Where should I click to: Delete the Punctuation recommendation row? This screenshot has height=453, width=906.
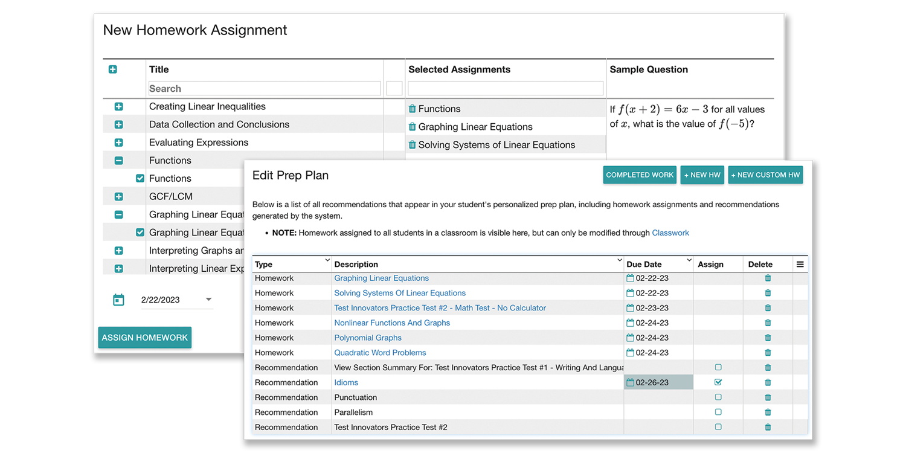[768, 397]
